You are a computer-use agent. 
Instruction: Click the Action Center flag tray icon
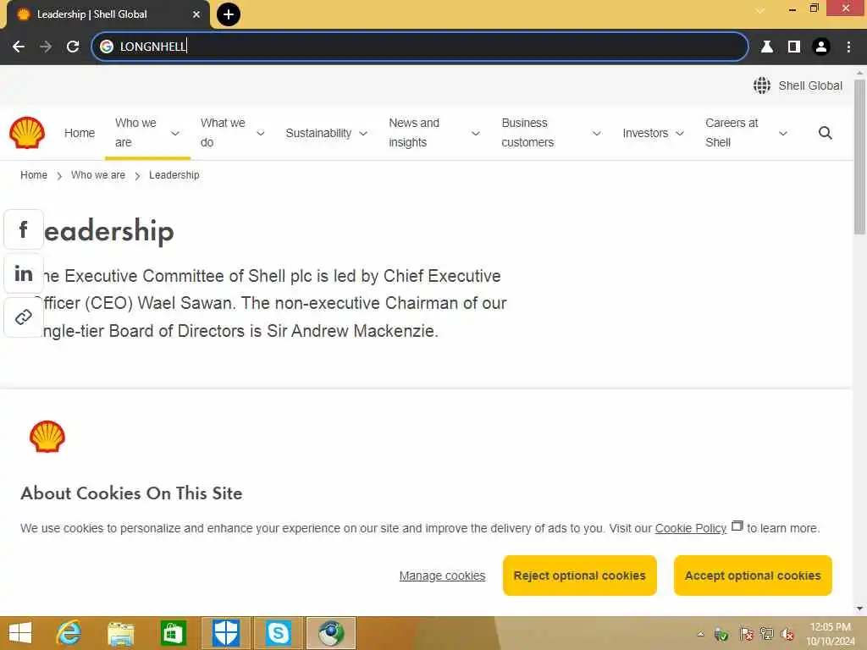pyautogui.click(x=746, y=634)
